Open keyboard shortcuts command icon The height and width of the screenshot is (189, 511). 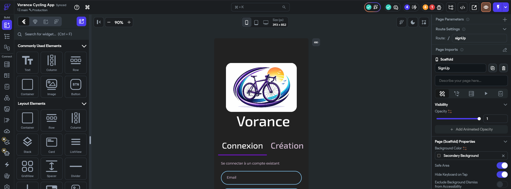point(87,7)
